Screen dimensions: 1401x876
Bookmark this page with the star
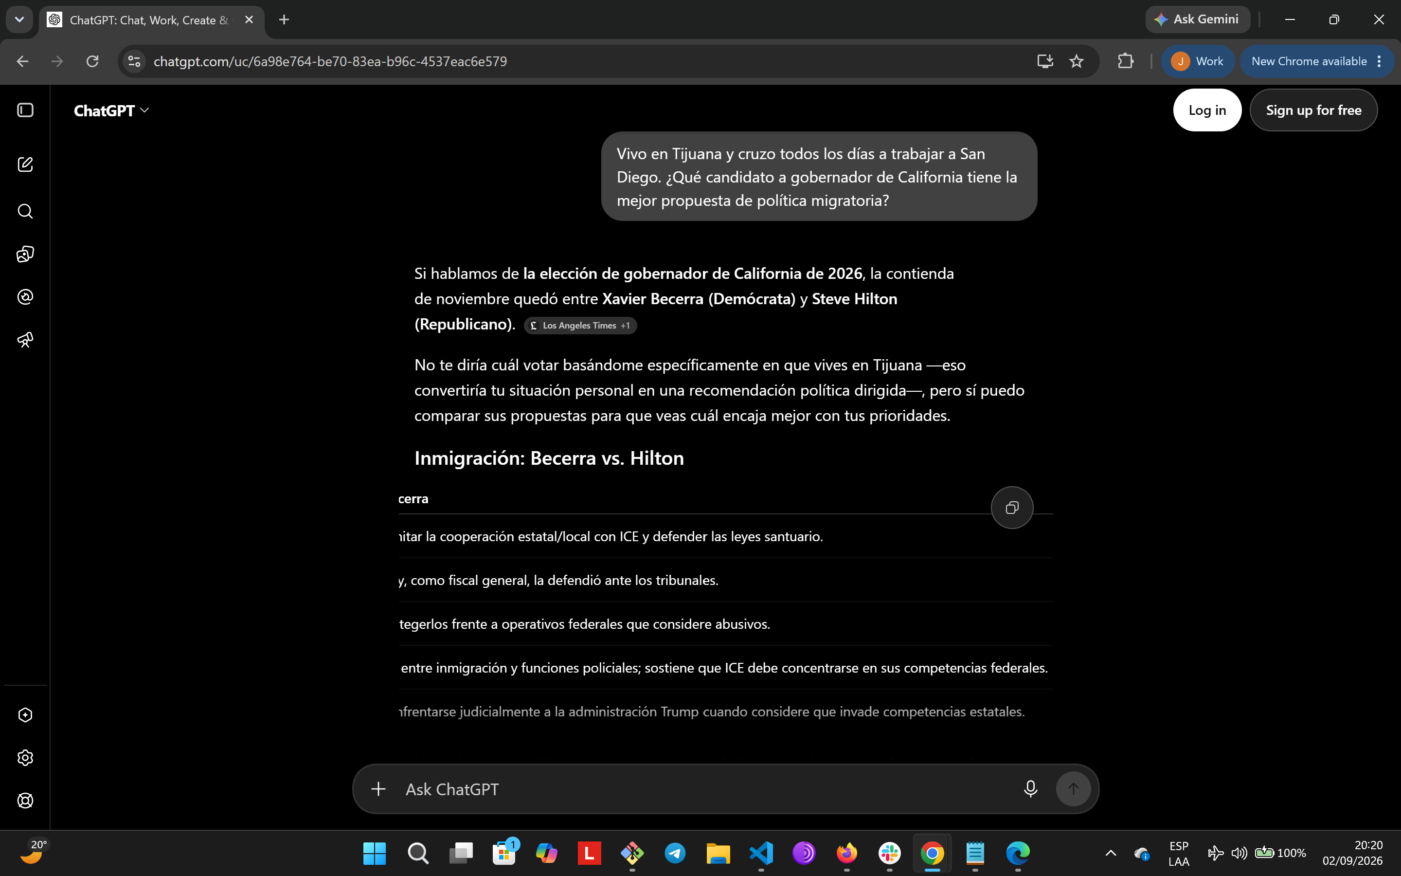click(1076, 61)
